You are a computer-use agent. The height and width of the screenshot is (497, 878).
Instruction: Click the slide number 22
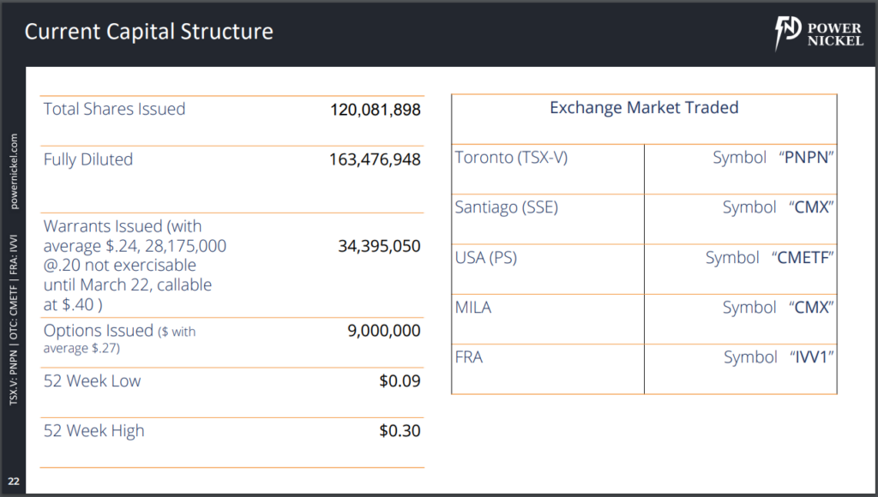14,480
